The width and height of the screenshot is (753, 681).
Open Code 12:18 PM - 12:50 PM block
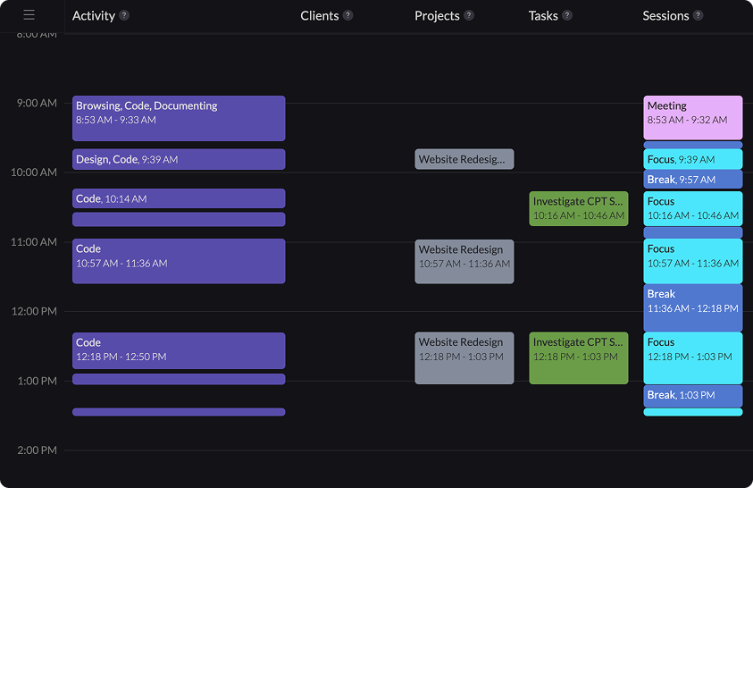pyautogui.click(x=179, y=351)
